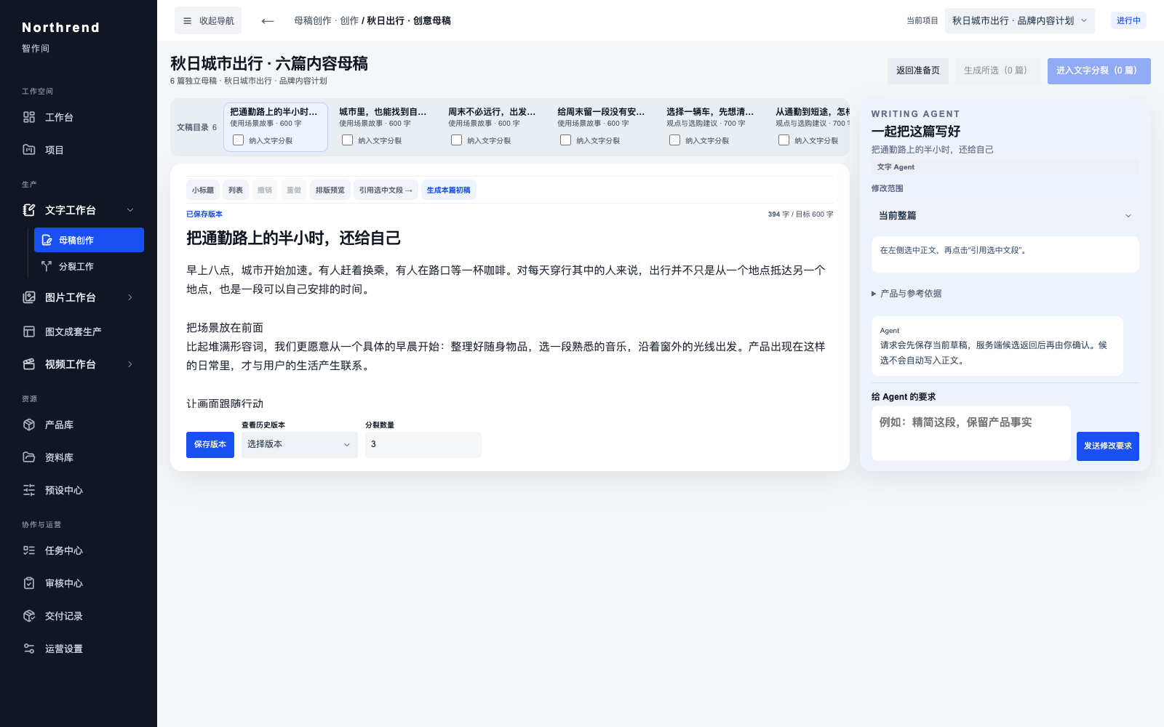Click the 交付记录 package icon
This screenshot has height=727, width=1164.
[x=29, y=616]
